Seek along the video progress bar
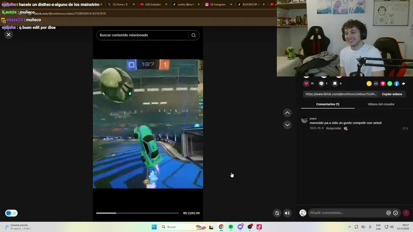 [x=137, y=213]
